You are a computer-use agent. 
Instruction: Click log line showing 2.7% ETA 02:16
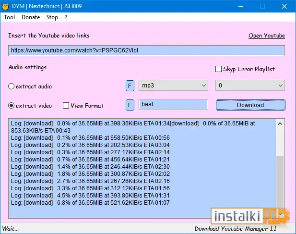tap(90, 181)
